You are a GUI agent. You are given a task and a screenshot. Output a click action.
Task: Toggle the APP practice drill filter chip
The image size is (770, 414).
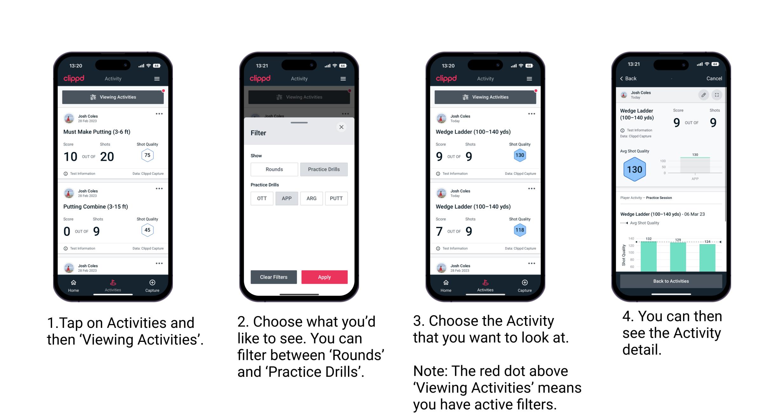(x=287, y=198)
